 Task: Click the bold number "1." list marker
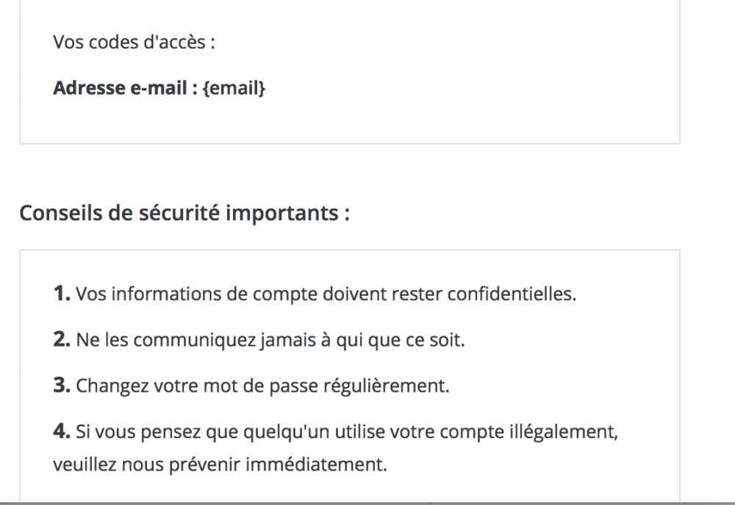[61, 294]
